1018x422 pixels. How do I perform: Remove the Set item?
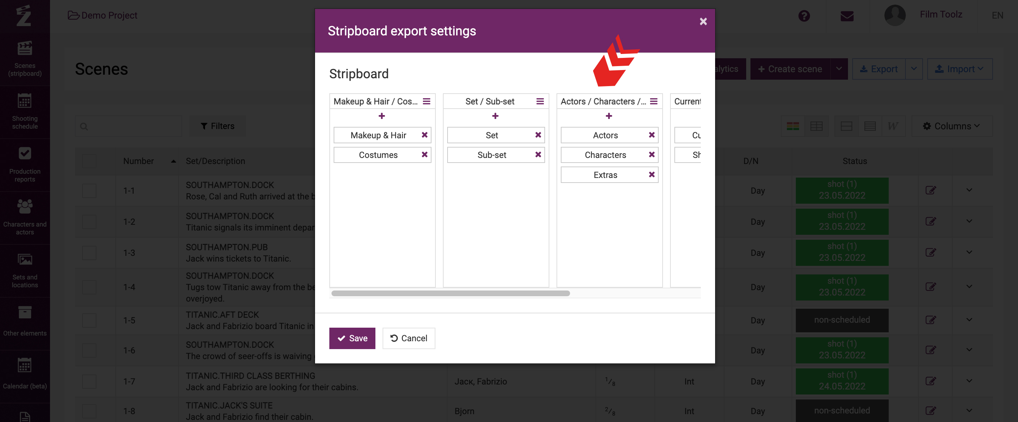[x=538, y=135]
